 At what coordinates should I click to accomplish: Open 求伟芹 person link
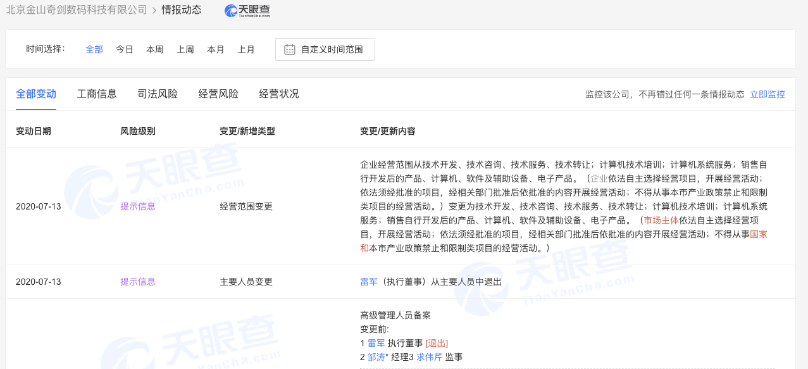tap(430, 357)
